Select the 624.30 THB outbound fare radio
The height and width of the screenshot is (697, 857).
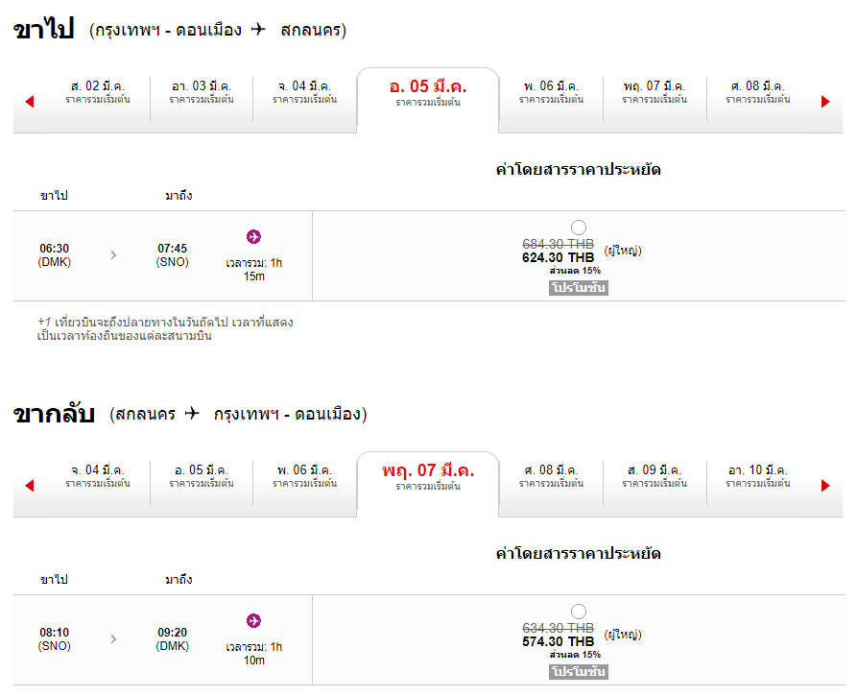[579, 227]
